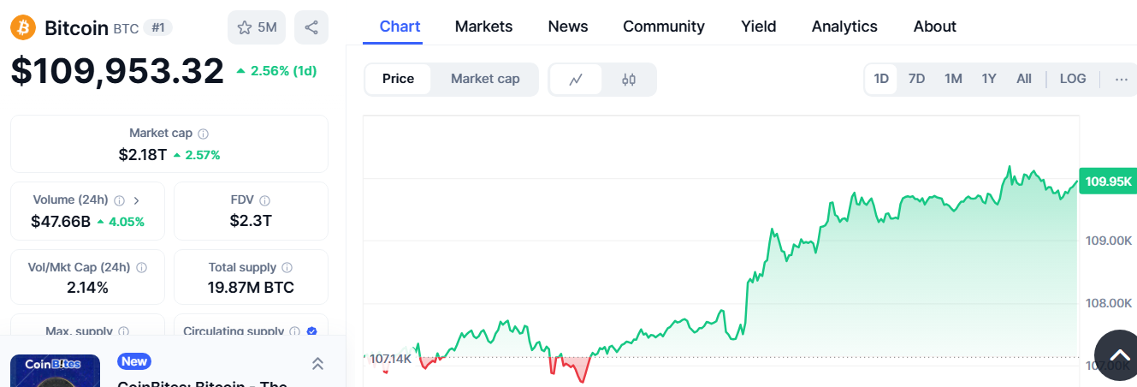Click the #1 rank badge

157,27
